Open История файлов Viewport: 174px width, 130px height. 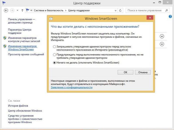[18, 106]
